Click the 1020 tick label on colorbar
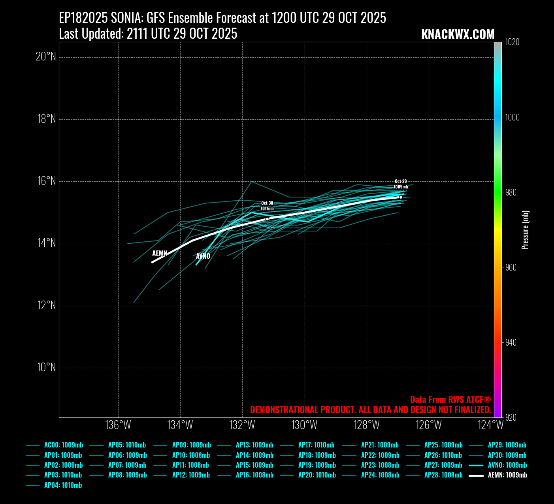Image resolution: width=554 pixels, height=504 pixels. point(512,42)
